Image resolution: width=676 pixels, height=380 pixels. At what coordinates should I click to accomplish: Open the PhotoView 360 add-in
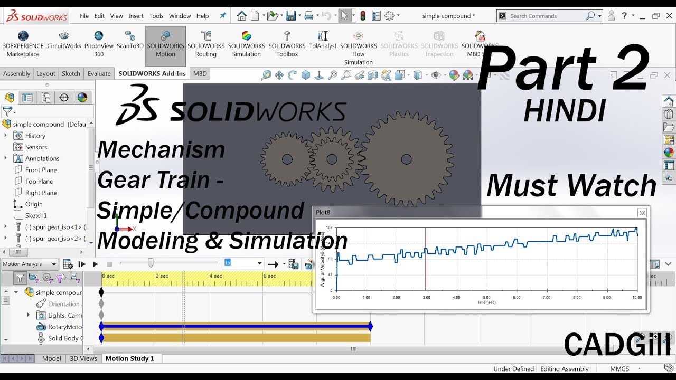[99, 44]
